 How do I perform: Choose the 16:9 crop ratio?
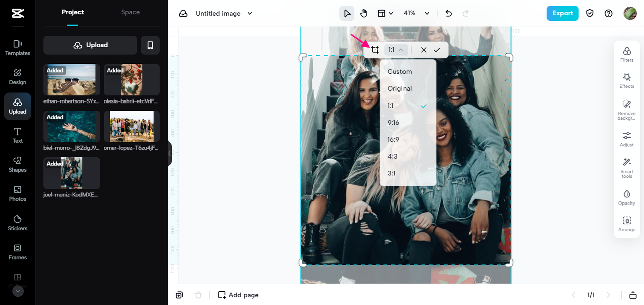click(x=408, y=140)
